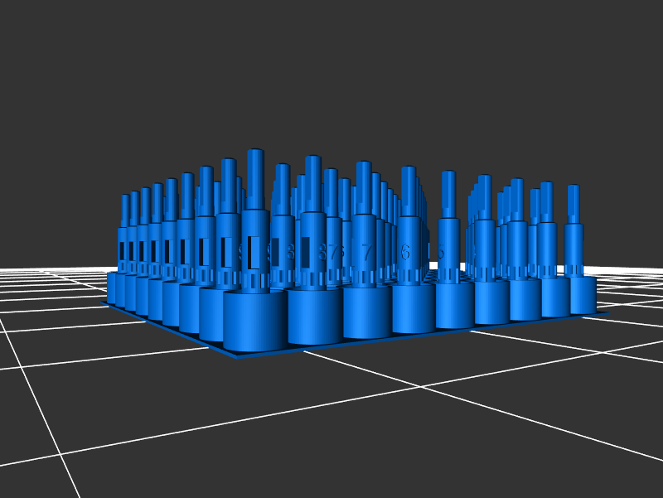Image resolution: width=663 pixels, height=498 pixels.
Task: Click the base plate's right corner
Action: click(x=603, y=312)
